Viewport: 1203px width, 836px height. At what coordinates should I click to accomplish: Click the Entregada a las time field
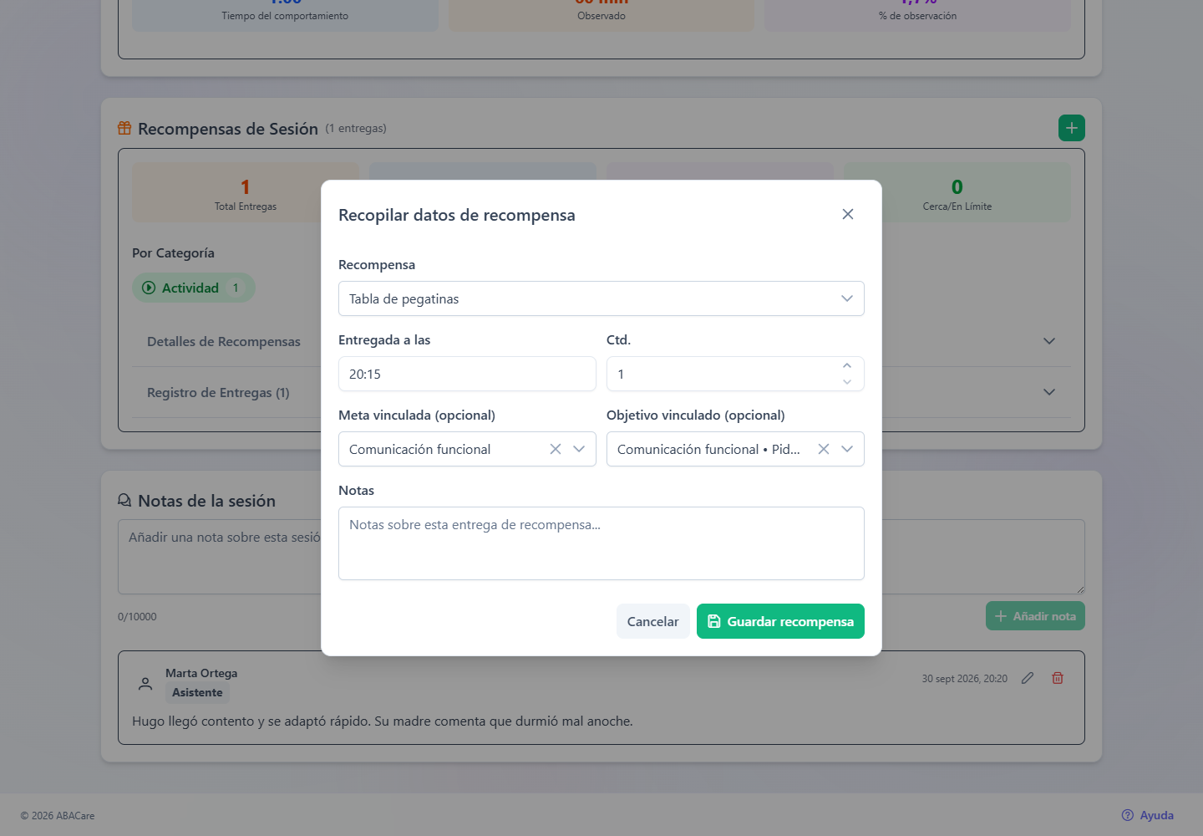click(x=467, y=374)
